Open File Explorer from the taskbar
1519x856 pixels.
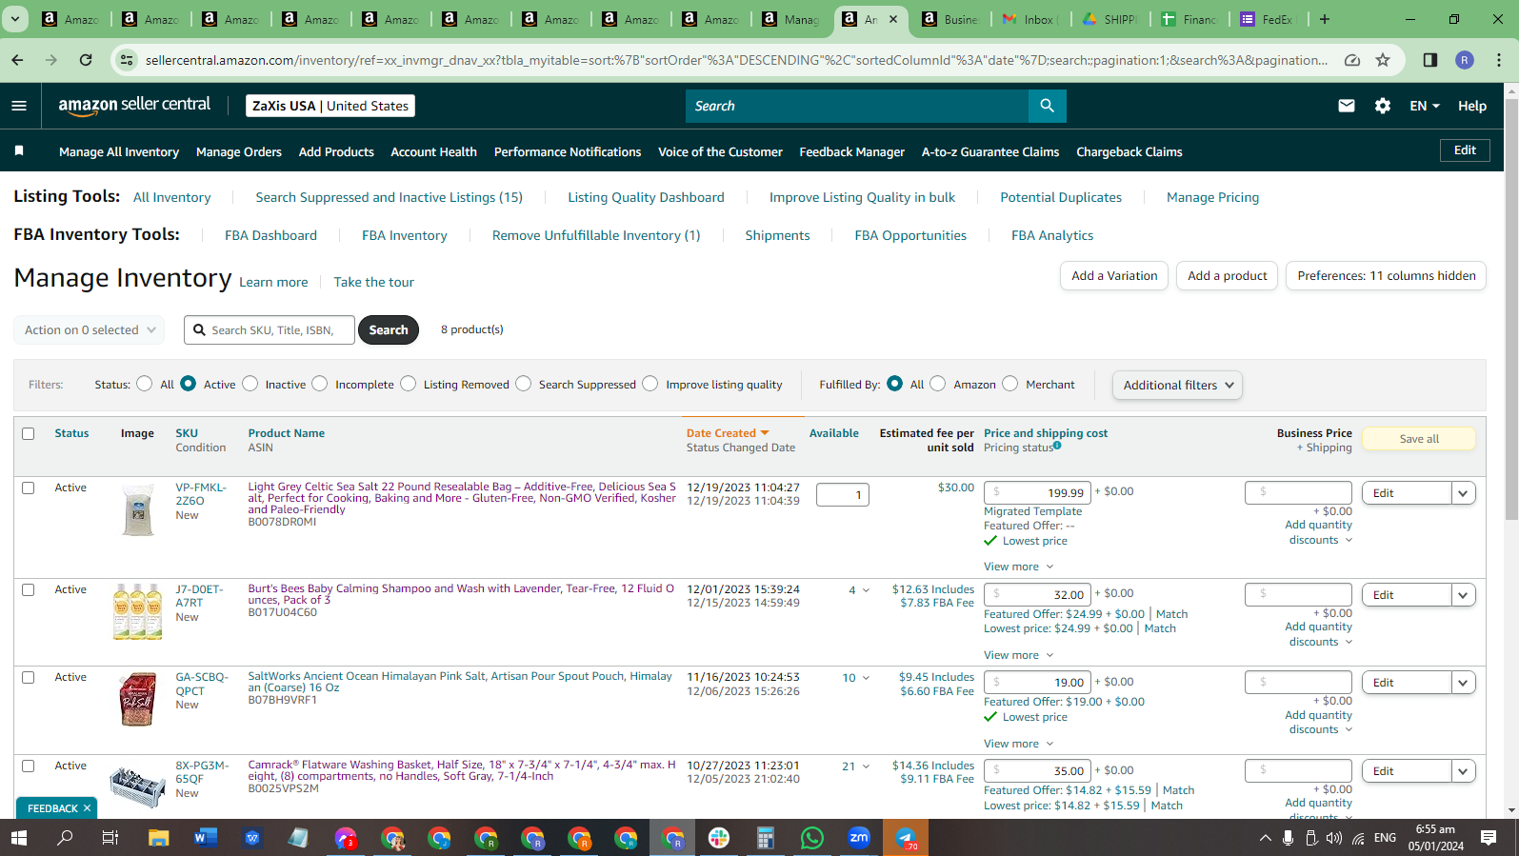(x=158, y=838)
